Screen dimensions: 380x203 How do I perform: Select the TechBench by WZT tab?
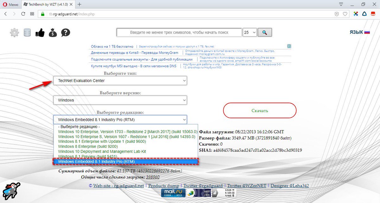pyautogui.click(x=48, y=4)
